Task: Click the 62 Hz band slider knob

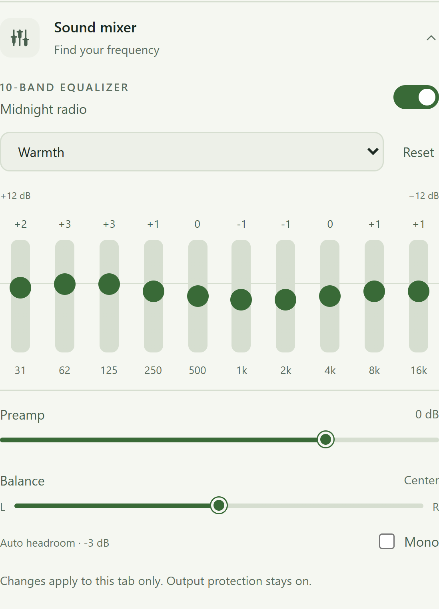Action: click(x=65, y=284)
